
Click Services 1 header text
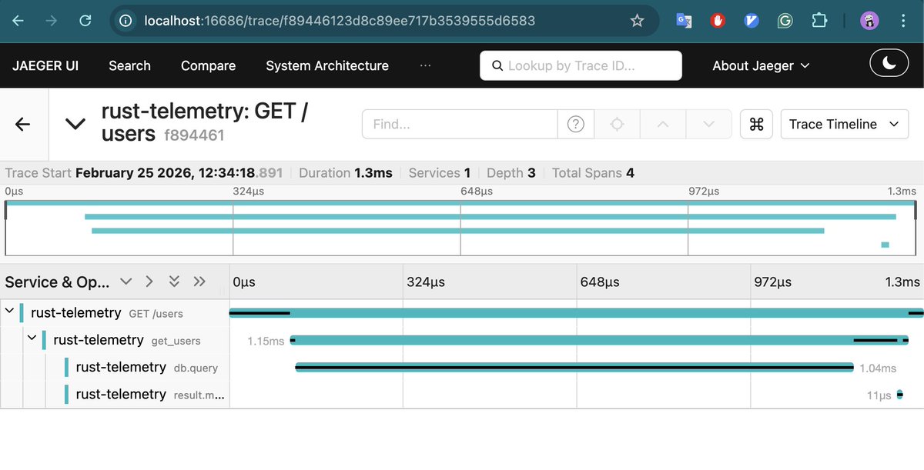click(x=440, y=173)
